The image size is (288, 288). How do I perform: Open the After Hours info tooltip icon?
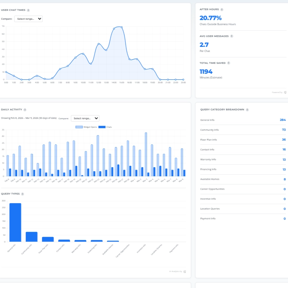point(222,10)
